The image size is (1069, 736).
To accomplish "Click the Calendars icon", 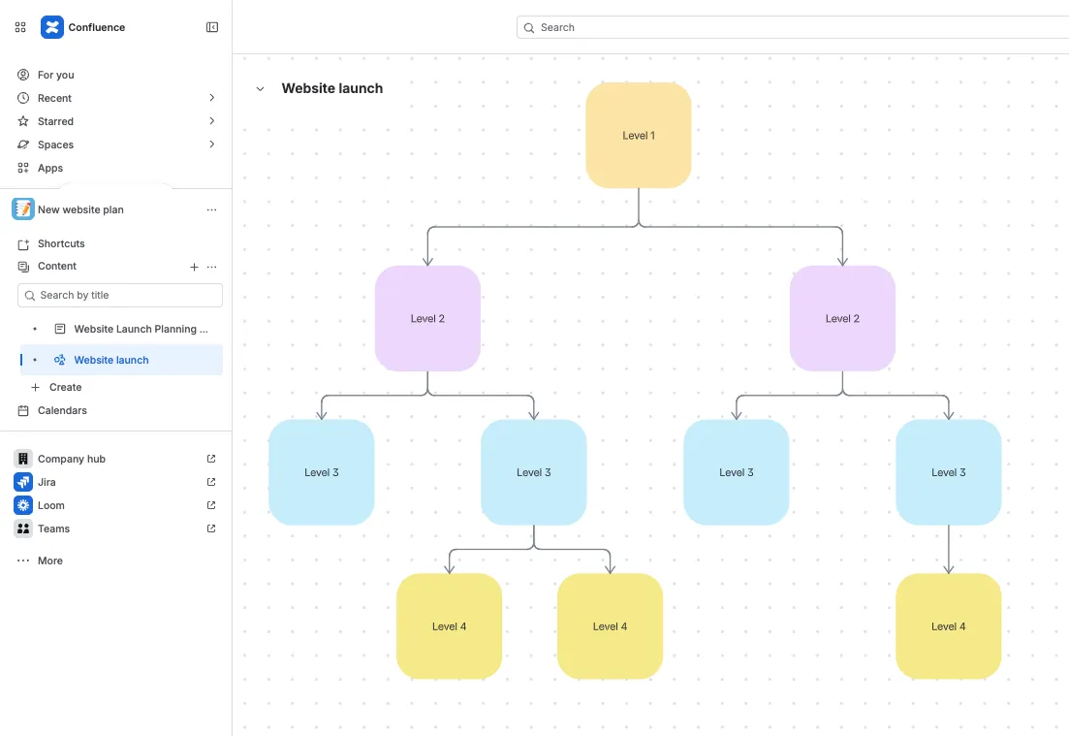I will coord(23,410).
